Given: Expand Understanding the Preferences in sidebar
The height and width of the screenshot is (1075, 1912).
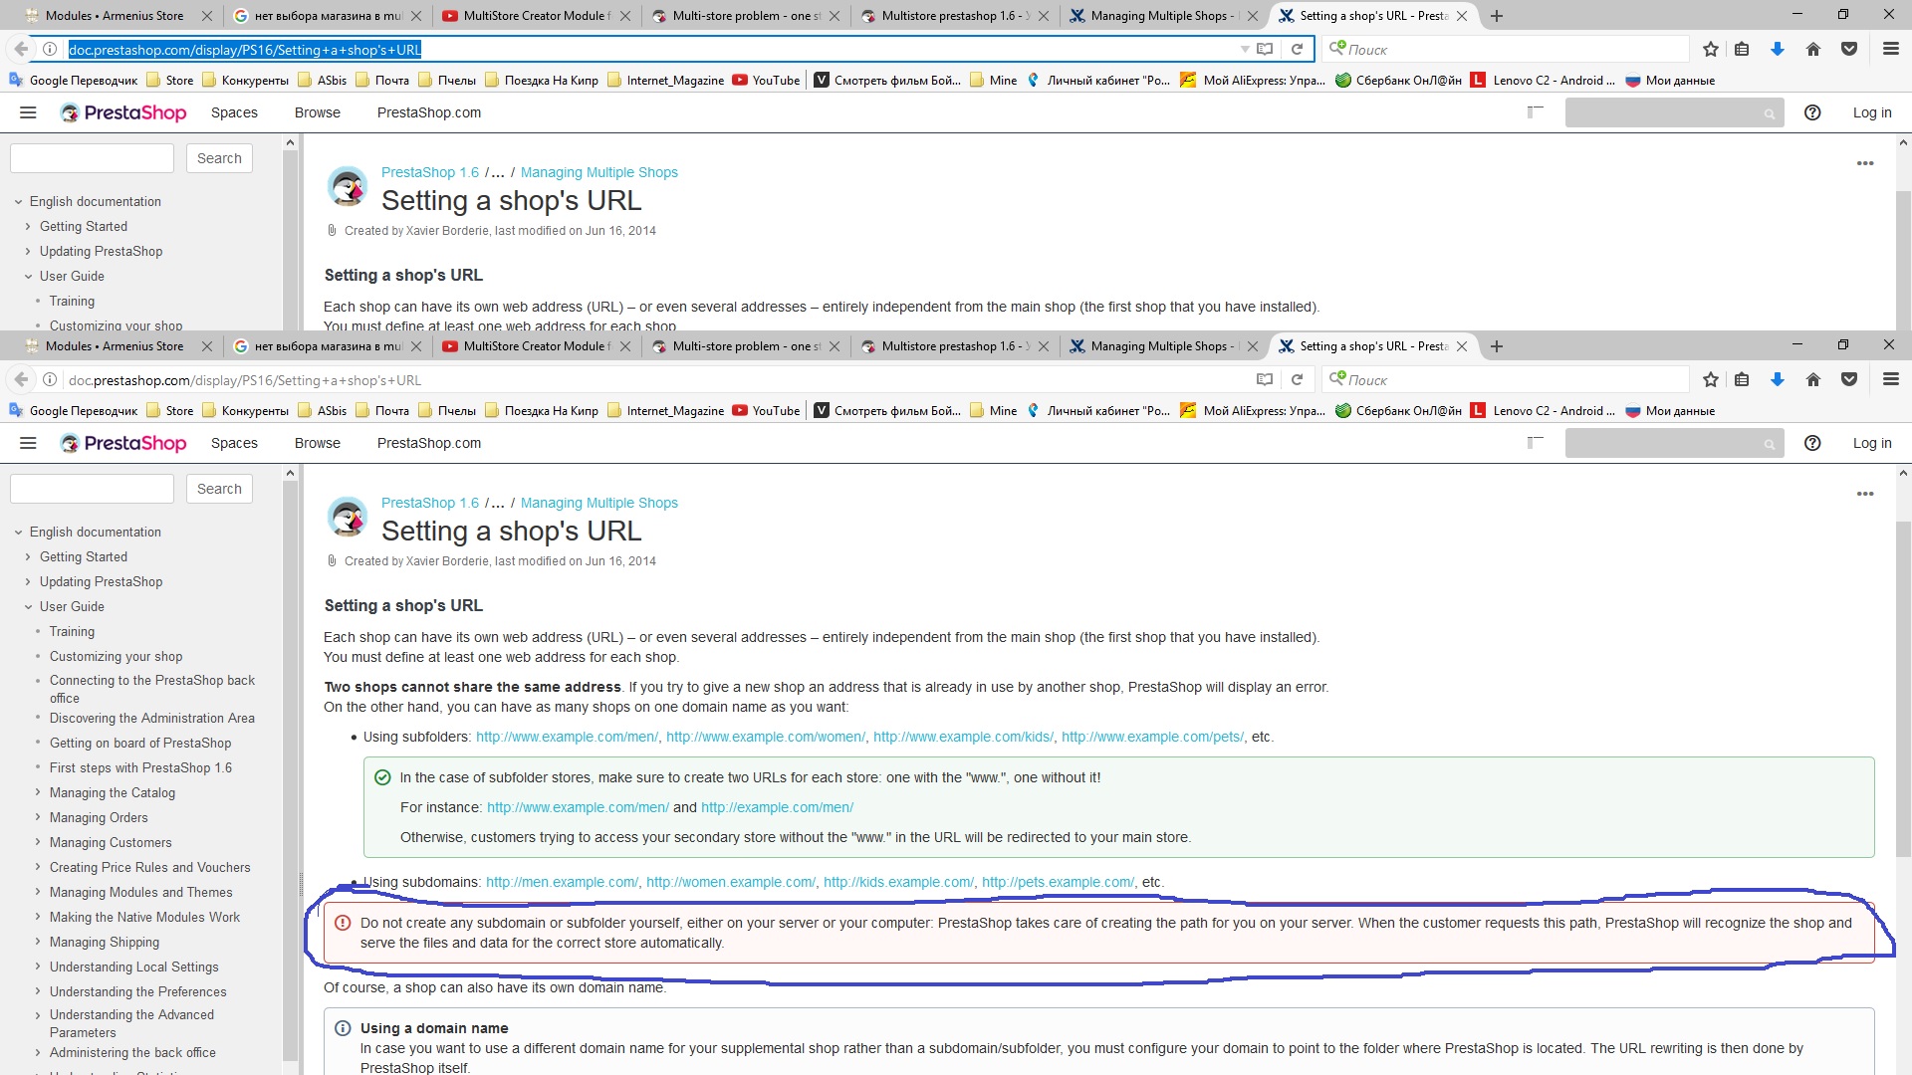Looking at the screenshot, I should coord(38,991).
